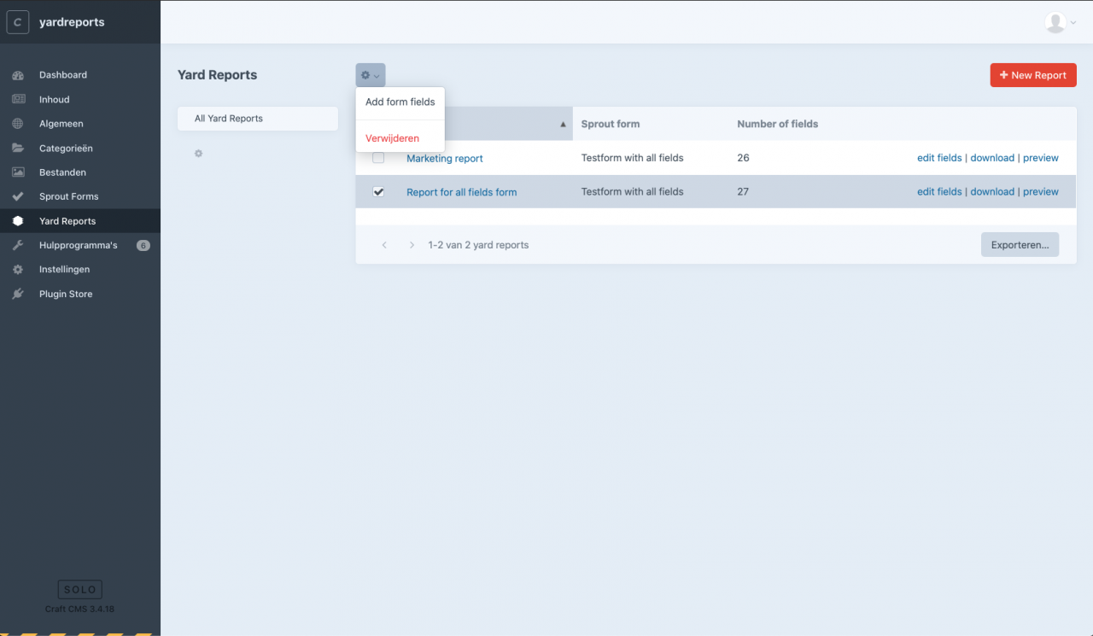1093x636 pixels.
Task: Create a New Report
Action: pos(1033,75)
